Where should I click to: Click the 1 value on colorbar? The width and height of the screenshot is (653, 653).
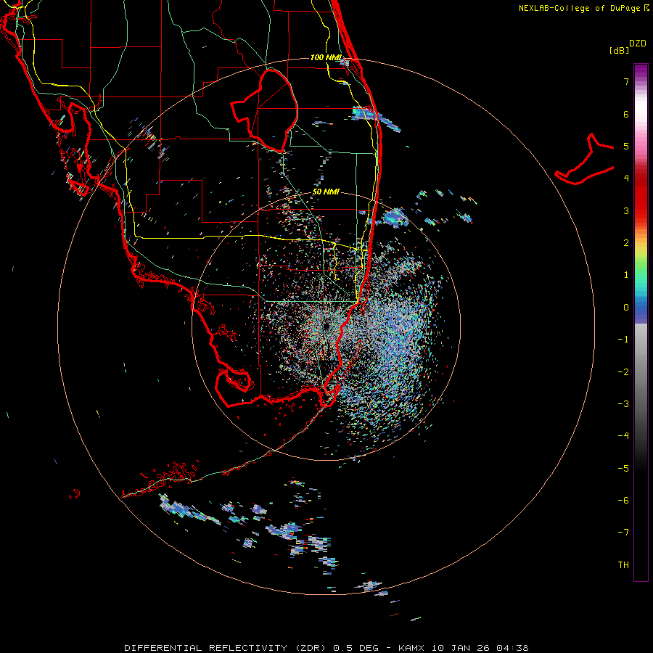point(626,275)
